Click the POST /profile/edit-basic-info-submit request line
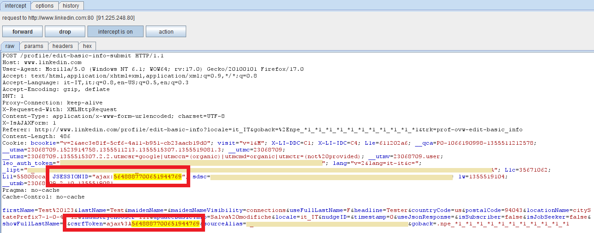 pyautogui.click(x=83, y=56)
